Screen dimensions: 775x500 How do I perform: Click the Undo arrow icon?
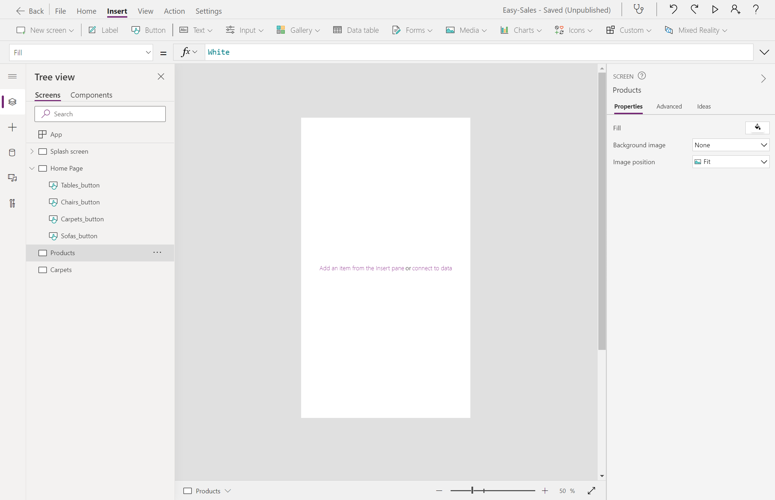click(x=673, y=10)
